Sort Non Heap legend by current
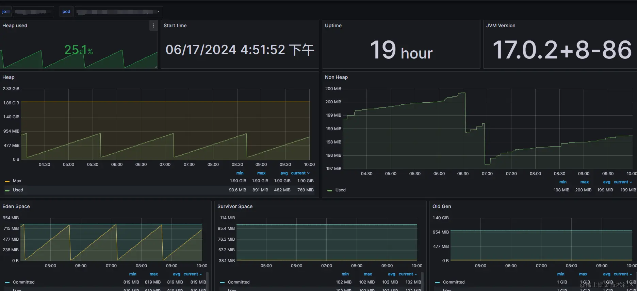The image size is (637, 291). (623, 182)
